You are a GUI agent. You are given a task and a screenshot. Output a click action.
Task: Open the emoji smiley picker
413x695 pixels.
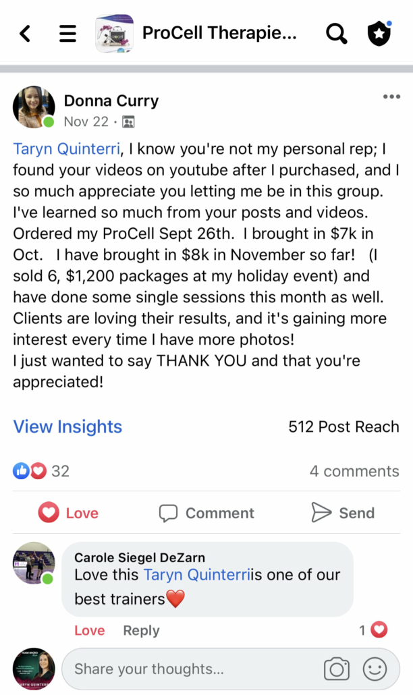[375, 669]
